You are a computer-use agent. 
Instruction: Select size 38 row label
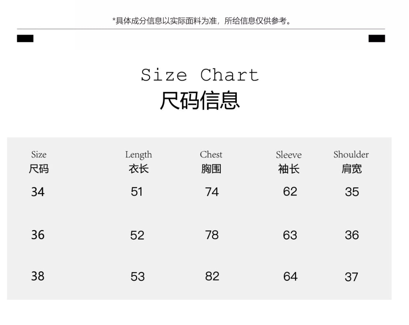(x=38, y=276)
